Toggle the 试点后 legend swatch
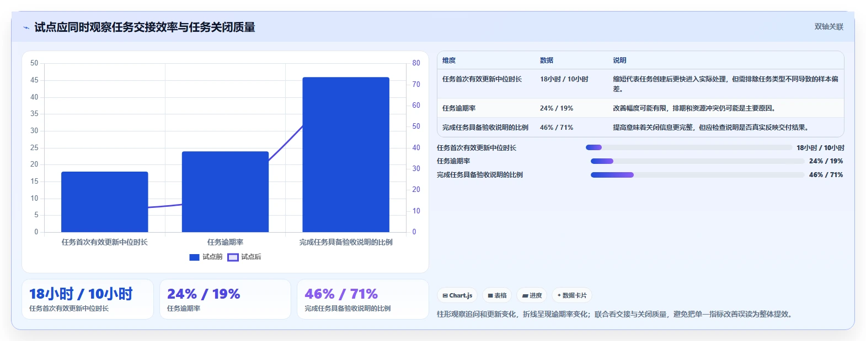Image resolution: width=866 pixels, height=341 pixels. (233, 257)
